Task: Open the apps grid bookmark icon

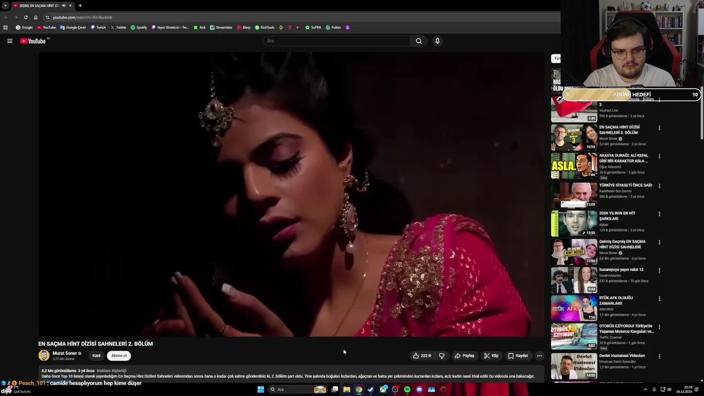Action: pos(5,28)
